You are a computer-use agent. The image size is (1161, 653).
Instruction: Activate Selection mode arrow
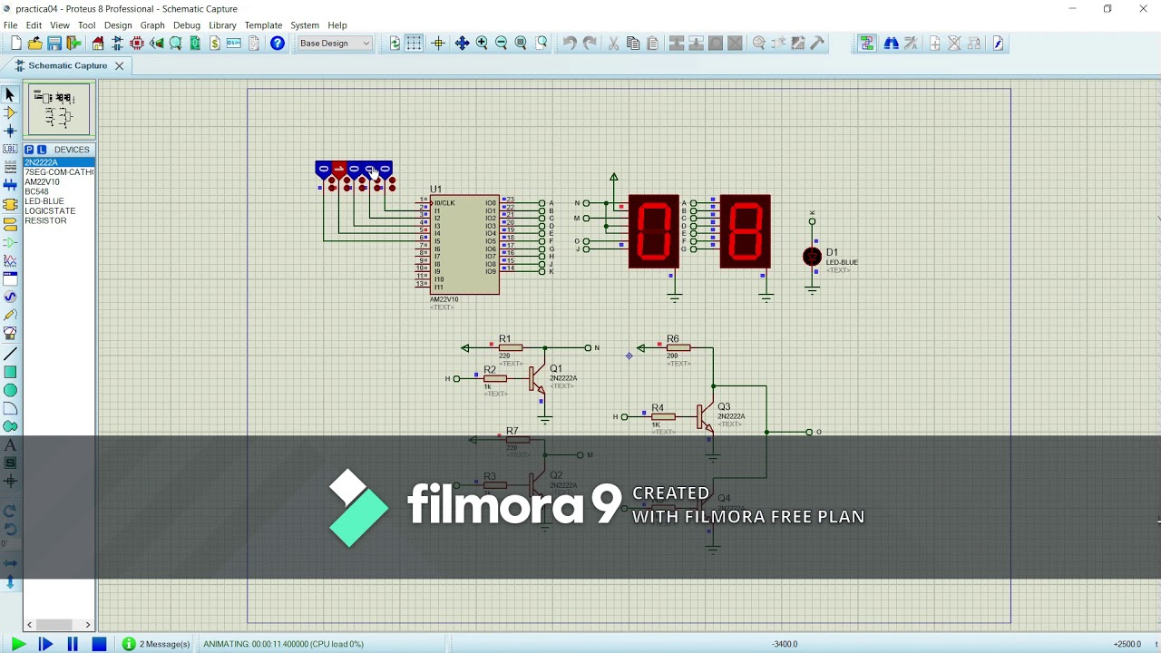pos(10,94)
